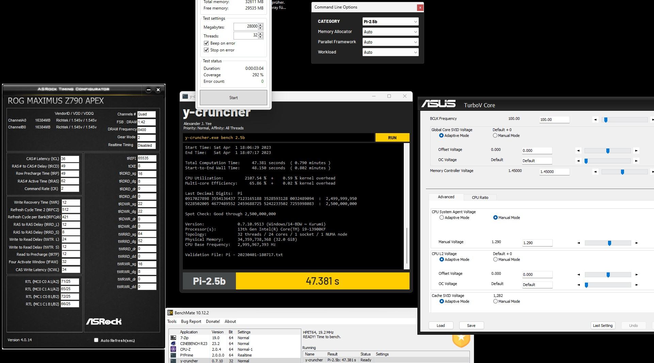Image resolution: width=654 pixels, height=363 pixels.
Task: Click the Megabytes spinner arrows
Action: 260,26
